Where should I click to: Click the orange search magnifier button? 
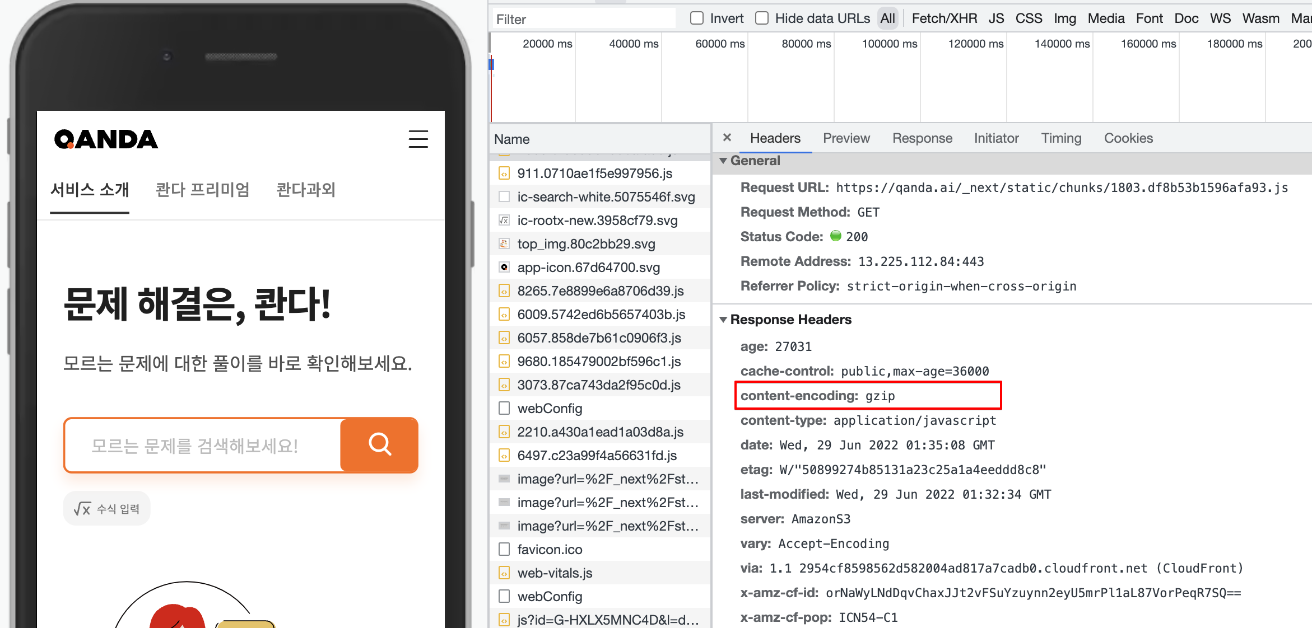point(379,445)
